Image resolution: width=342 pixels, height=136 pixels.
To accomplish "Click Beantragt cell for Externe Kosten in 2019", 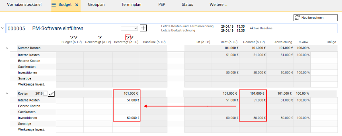I will coord(126,106).
